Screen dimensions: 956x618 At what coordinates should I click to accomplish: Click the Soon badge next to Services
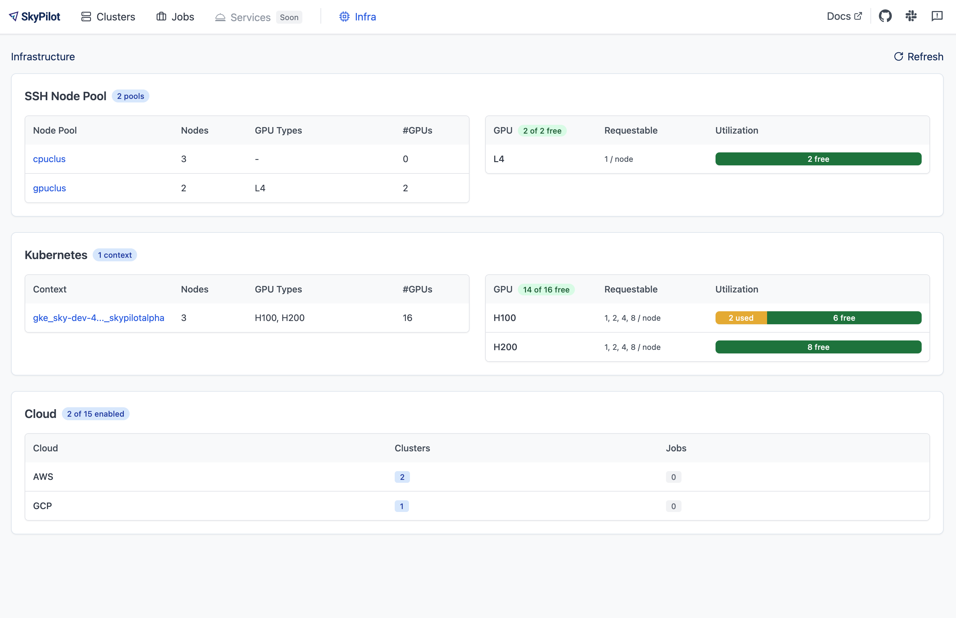pyautogui.click(x=289, y=17)
